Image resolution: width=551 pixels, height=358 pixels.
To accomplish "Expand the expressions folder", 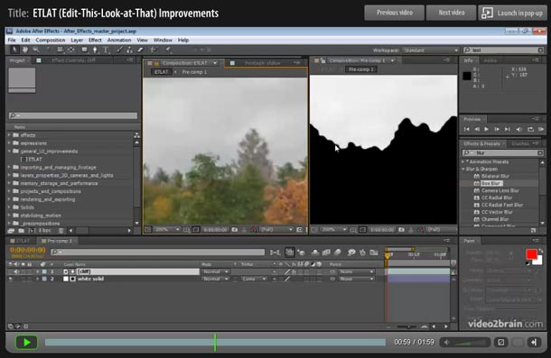I will pyautogui.click(x=9, y=143).
